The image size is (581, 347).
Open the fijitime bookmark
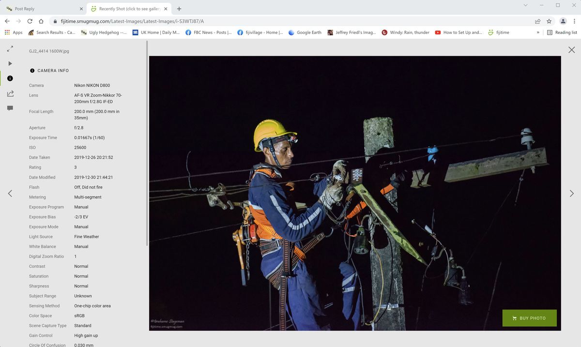click(499, 32)
